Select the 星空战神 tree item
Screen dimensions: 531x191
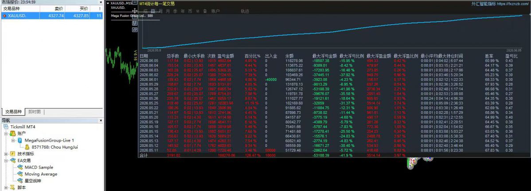pyautogui.click(x=32, y=180)
